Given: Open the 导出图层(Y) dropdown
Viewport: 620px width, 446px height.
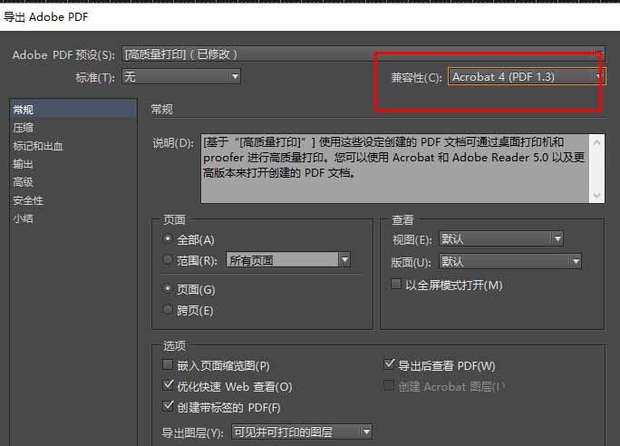Looking at the screenshot, I should point(302,431).
